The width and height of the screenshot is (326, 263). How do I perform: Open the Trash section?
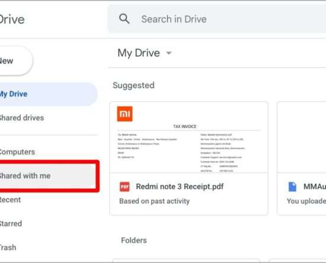8,248
